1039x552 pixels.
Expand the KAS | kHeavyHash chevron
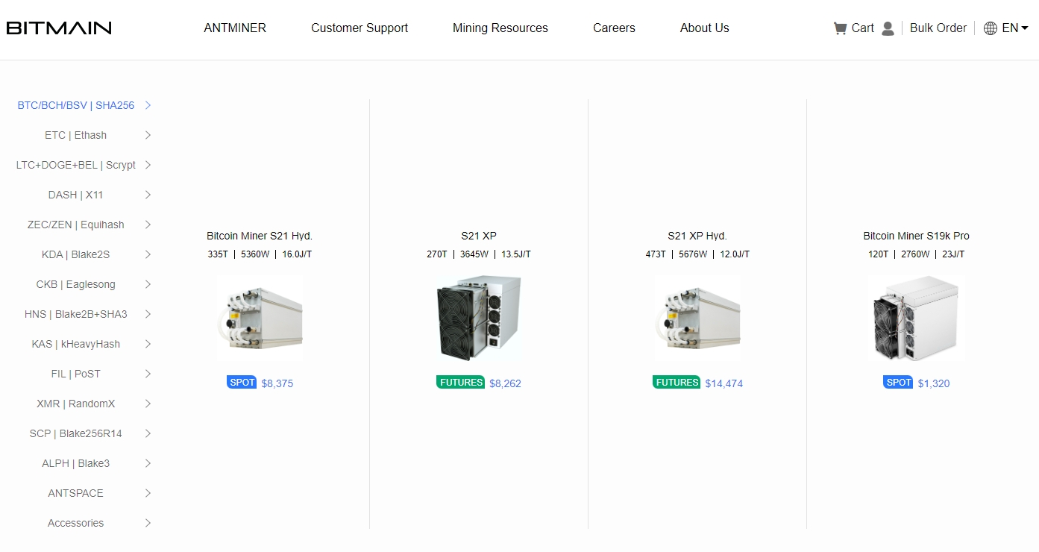(x=148, y=344)
